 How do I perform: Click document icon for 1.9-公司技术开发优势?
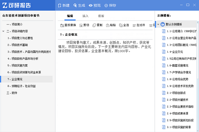click(x=164, y=86)
